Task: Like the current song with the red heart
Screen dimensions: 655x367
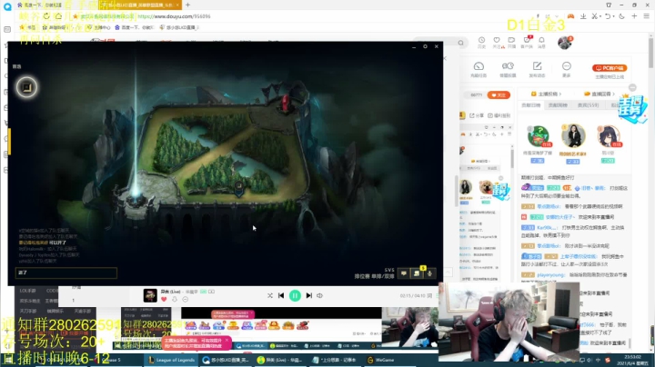Action: (x=164, y=300)
